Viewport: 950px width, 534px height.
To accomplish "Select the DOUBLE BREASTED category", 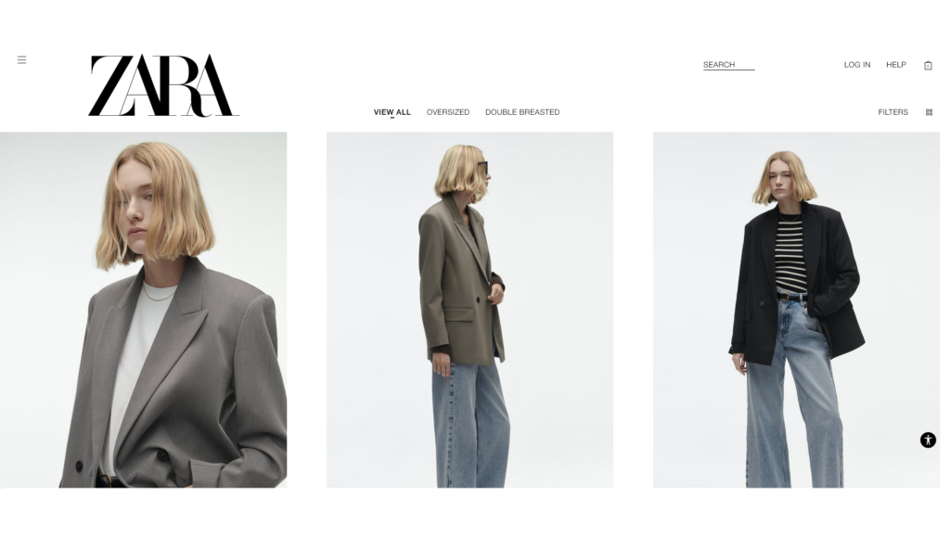I will click(522, 112).
